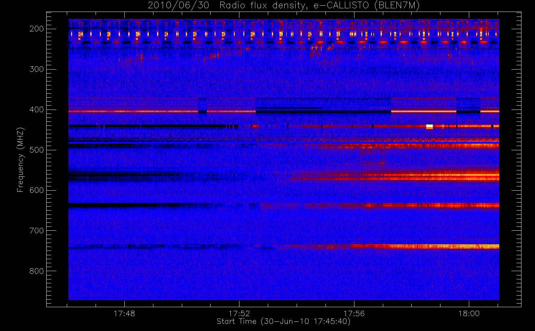Click the 400 frequency tick label
The image size is (535, 331).
click(36, 110)
